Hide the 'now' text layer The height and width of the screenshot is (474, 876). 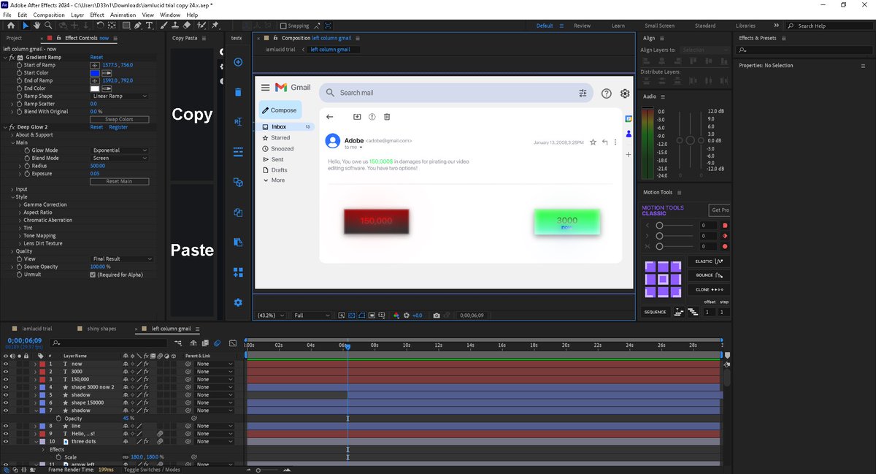coord(6,364)
